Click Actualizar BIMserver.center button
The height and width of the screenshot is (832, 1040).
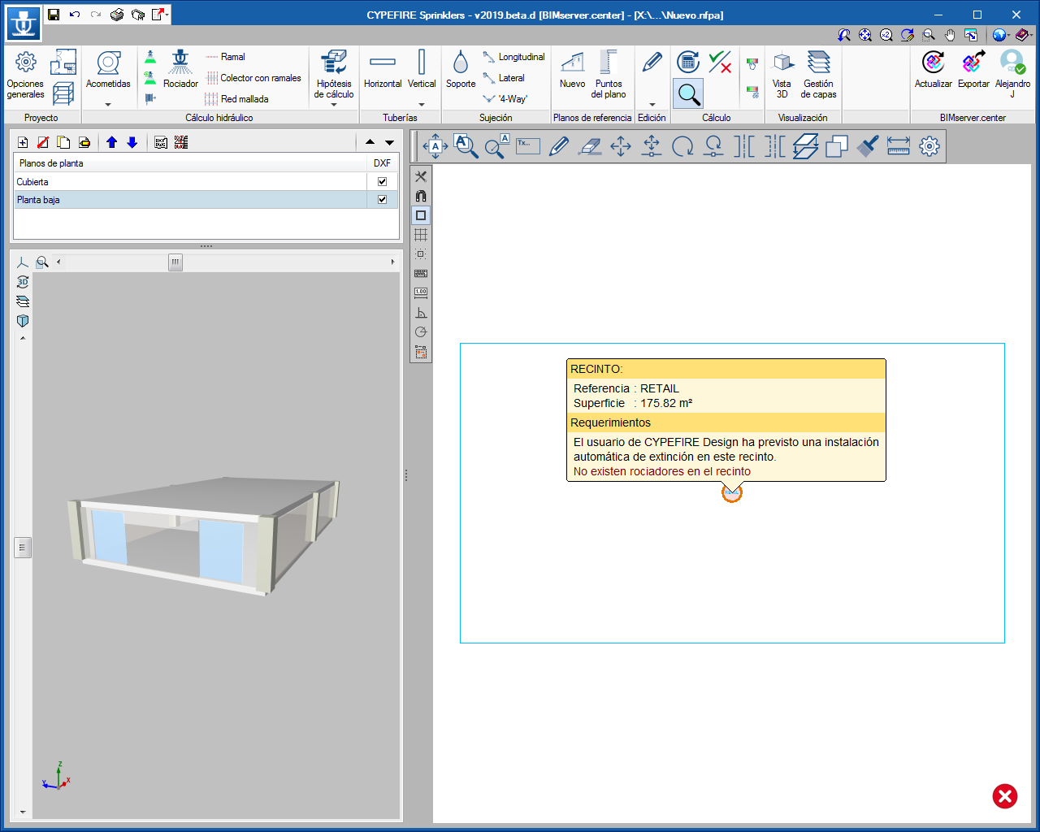pos(934,69)
